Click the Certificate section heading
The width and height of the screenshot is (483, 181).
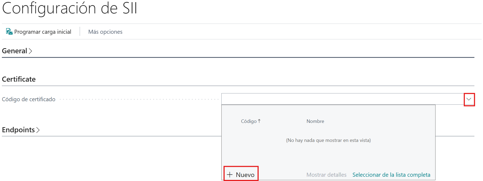[x=19, y=79]
